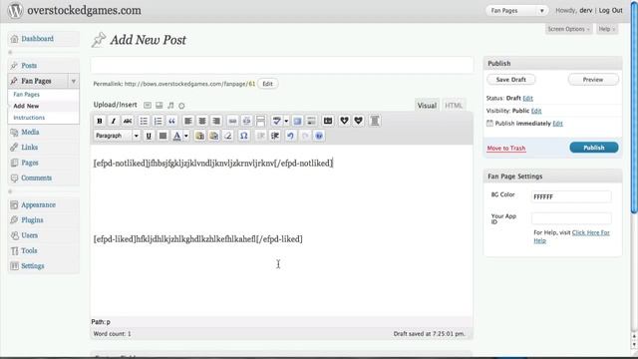
Task: Apply italic formatting to the text
Action: coord(114,121)
